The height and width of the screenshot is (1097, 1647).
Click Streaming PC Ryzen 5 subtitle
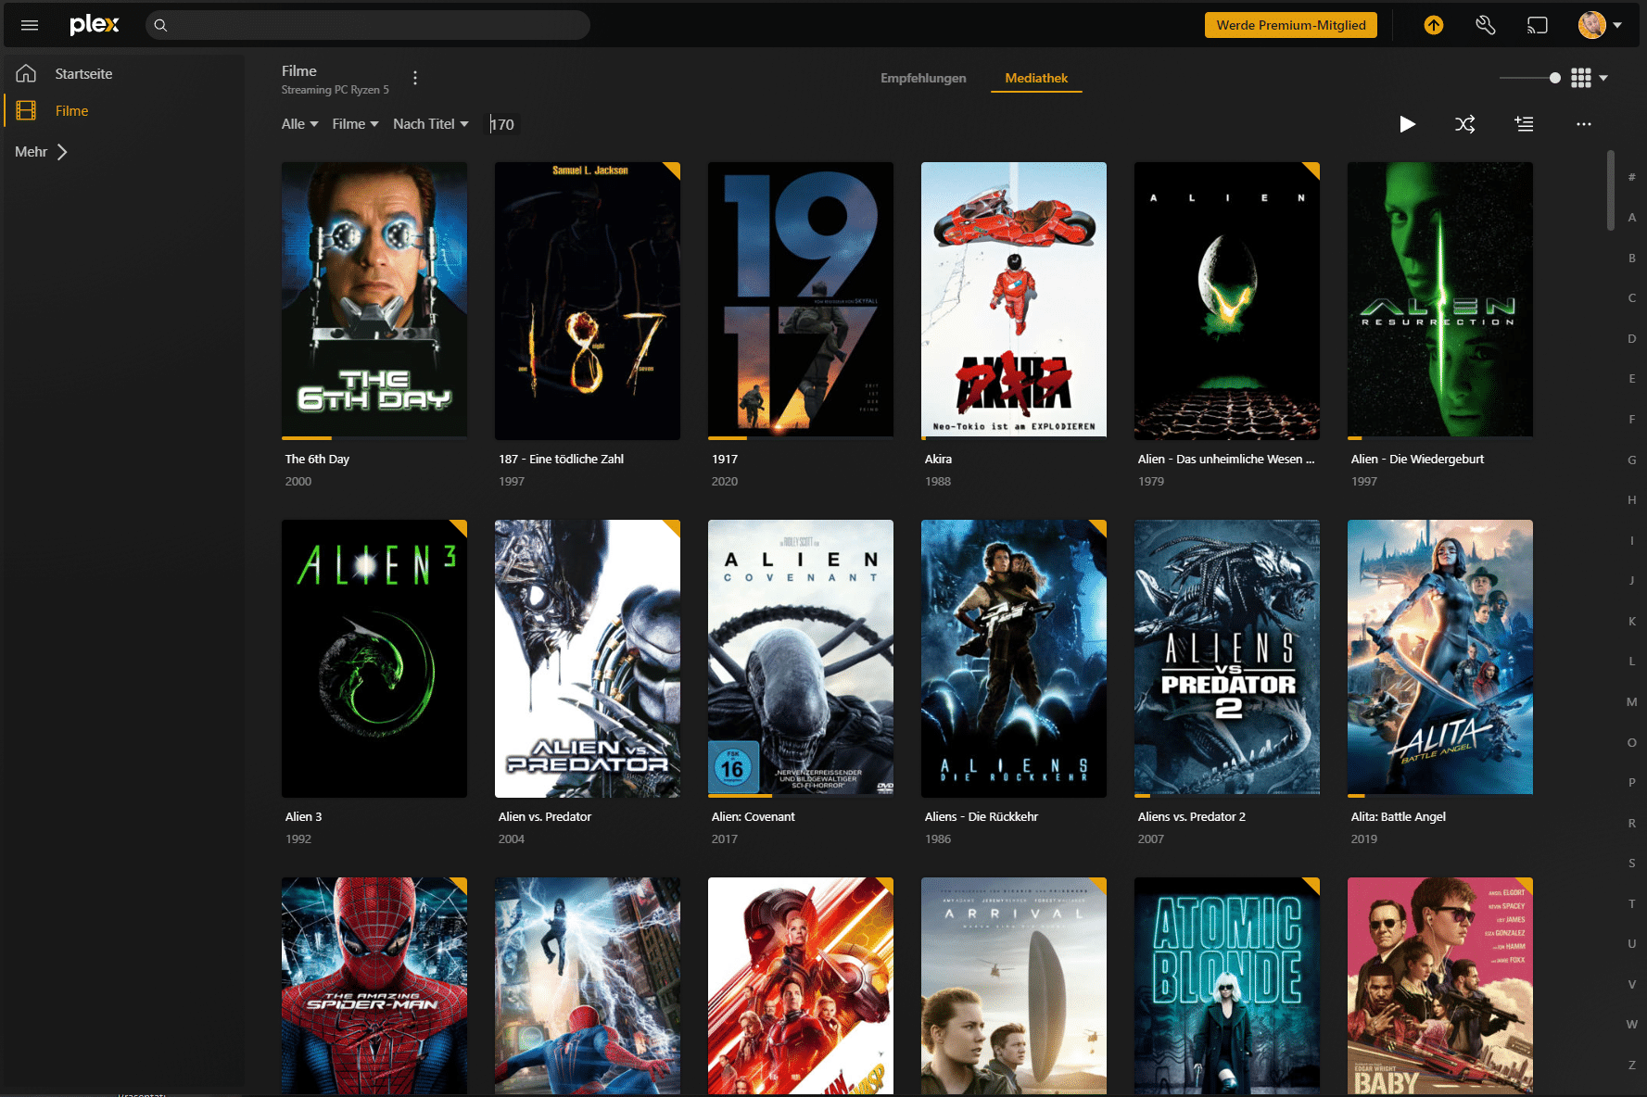(x=336, y=90)
